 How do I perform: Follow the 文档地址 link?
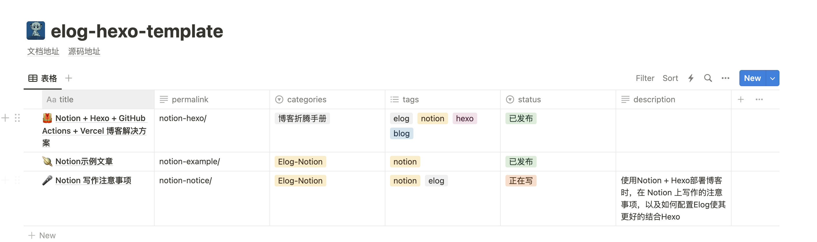tap(43, 51)
